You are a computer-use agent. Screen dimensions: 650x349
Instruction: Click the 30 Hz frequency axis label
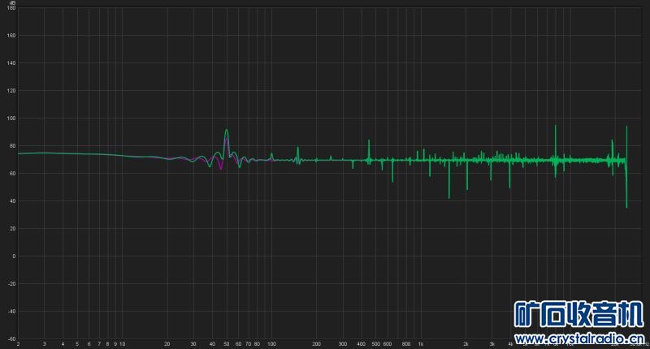pos(193,344)
